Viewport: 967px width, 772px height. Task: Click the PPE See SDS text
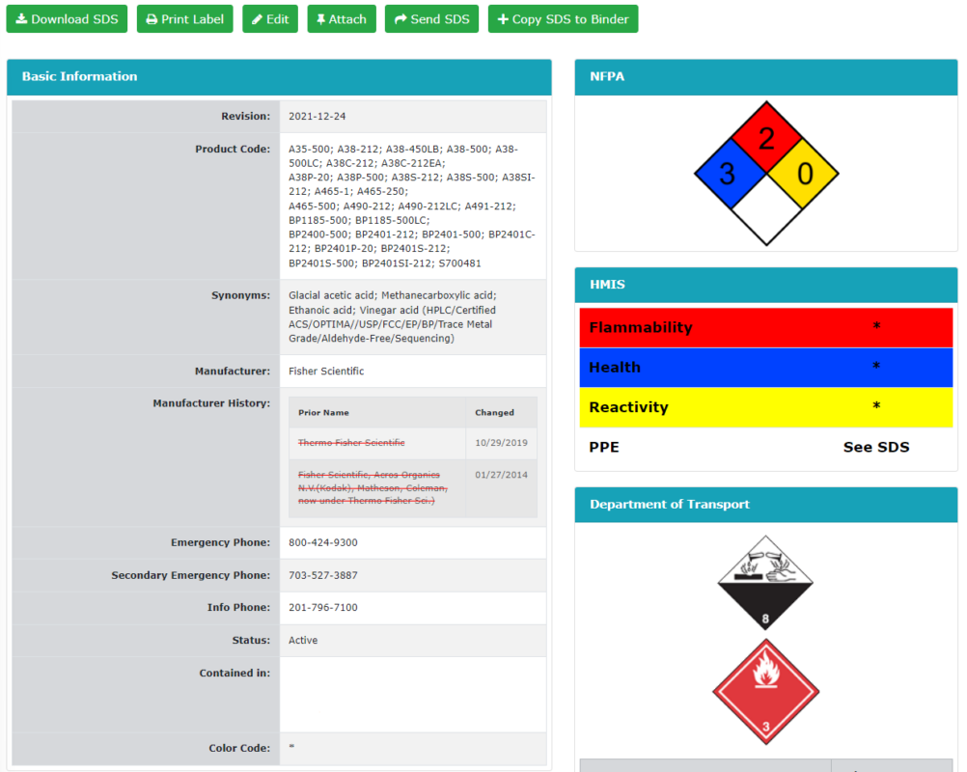[875, 447]
